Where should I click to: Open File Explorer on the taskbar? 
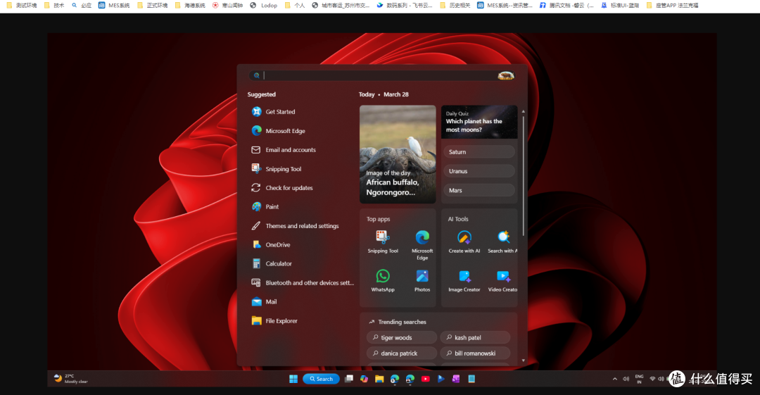coord(379,379)
